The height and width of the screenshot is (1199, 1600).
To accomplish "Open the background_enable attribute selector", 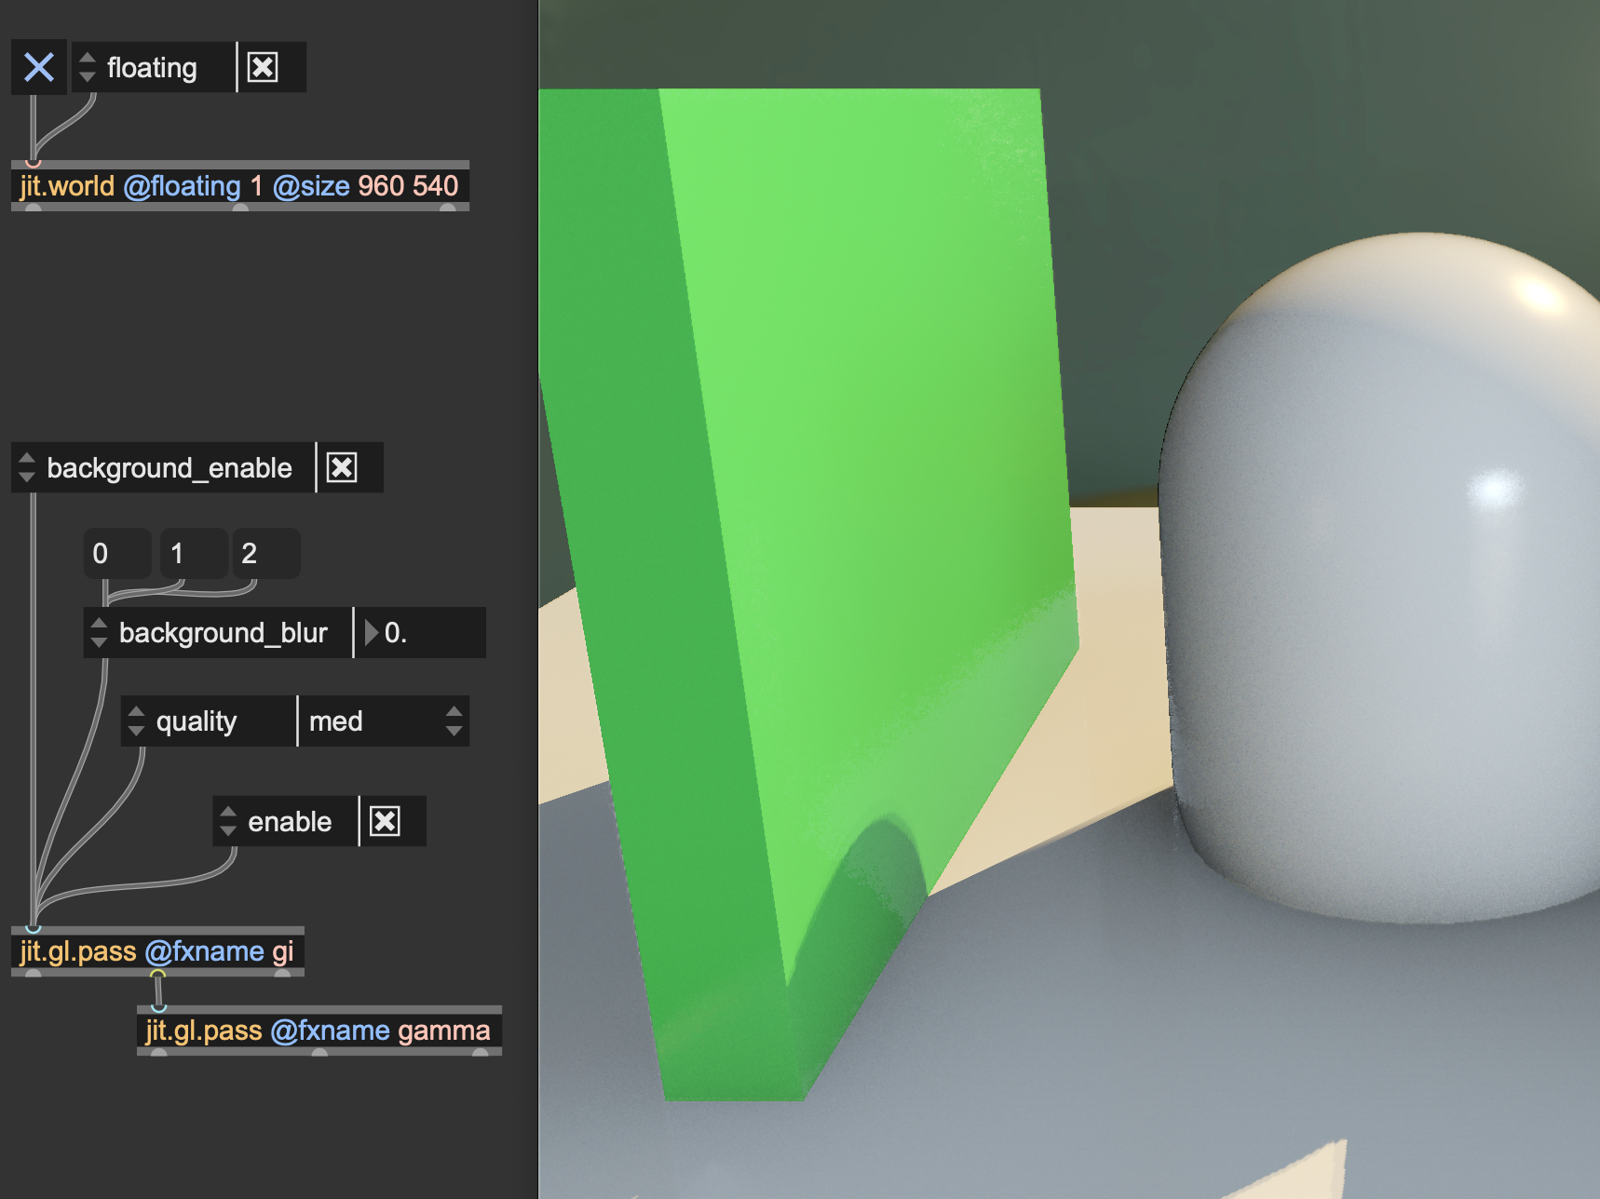I will (27, 467).
